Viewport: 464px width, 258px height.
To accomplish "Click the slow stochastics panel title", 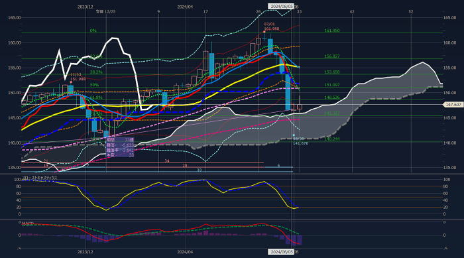I will (40, 178).
